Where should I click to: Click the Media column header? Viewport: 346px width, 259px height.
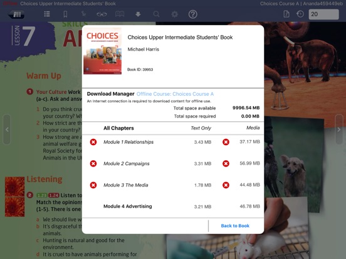tap(253, 128)
